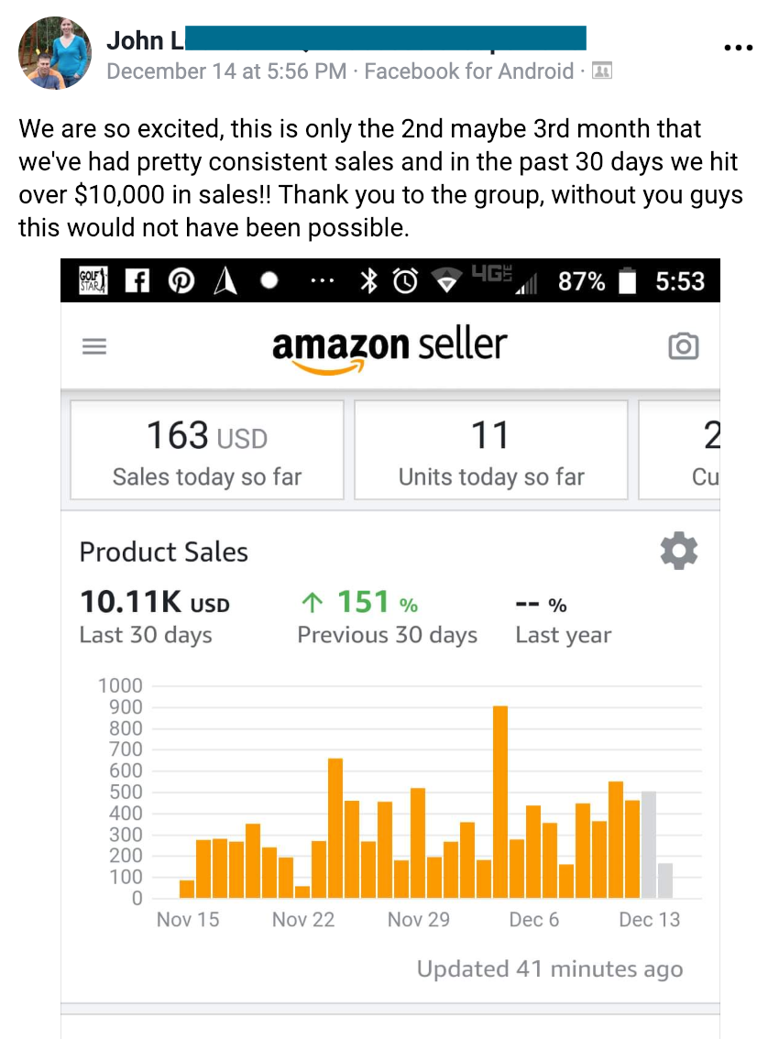Click the alarm clock status icon
This screenshot has height=1039, width=779.
click(x=403, y=281)
